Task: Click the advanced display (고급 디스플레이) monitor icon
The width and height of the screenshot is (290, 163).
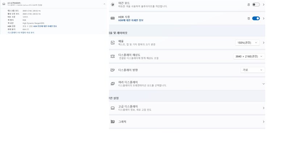Action: click(113, 108)
